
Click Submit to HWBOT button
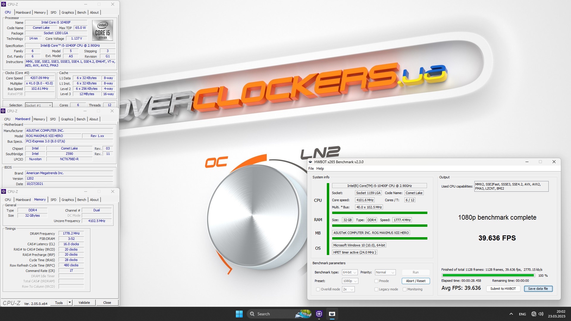click(x=503, y=289)
